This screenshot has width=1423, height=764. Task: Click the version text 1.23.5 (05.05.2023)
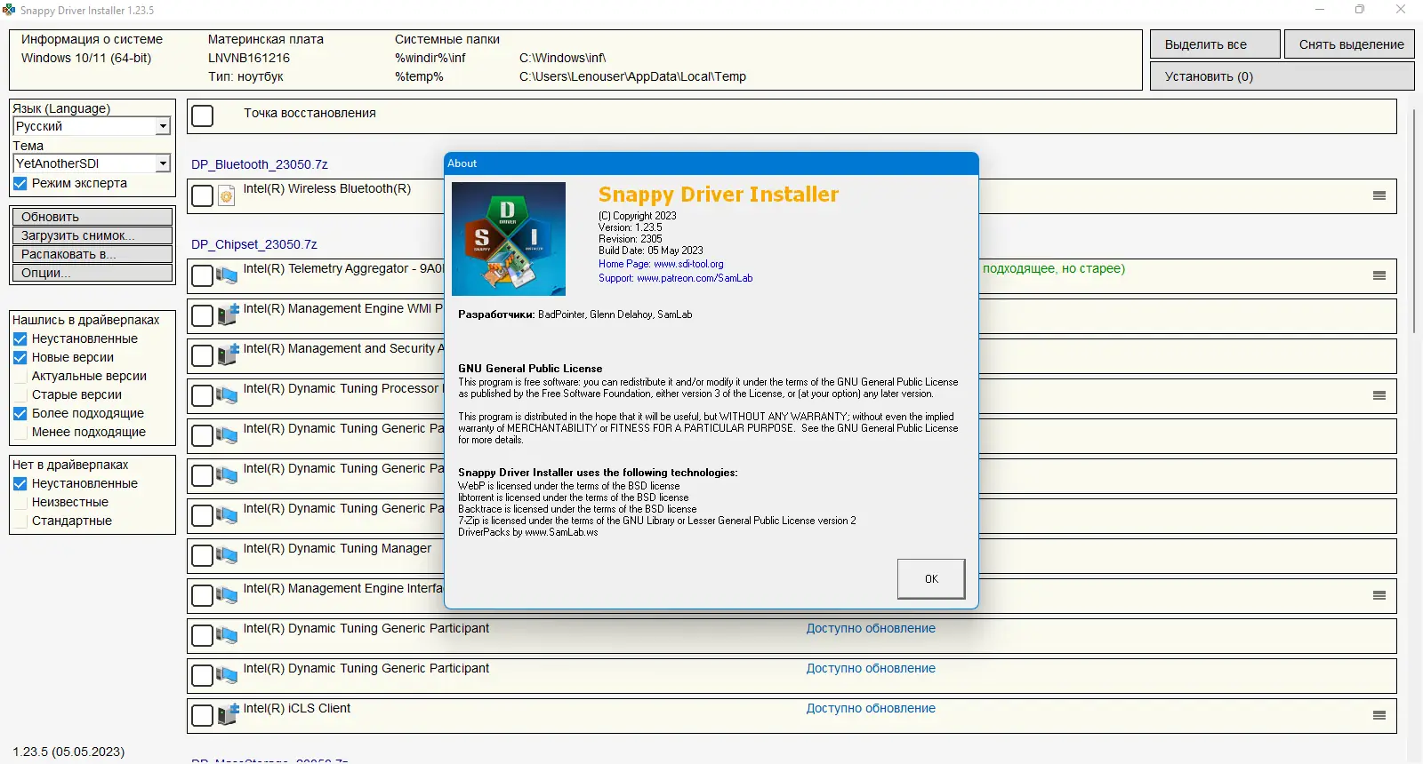(68, 752)
